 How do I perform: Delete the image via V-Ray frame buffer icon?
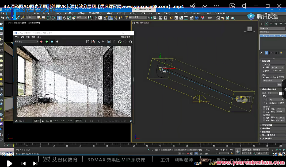click(x=93, y=41)
